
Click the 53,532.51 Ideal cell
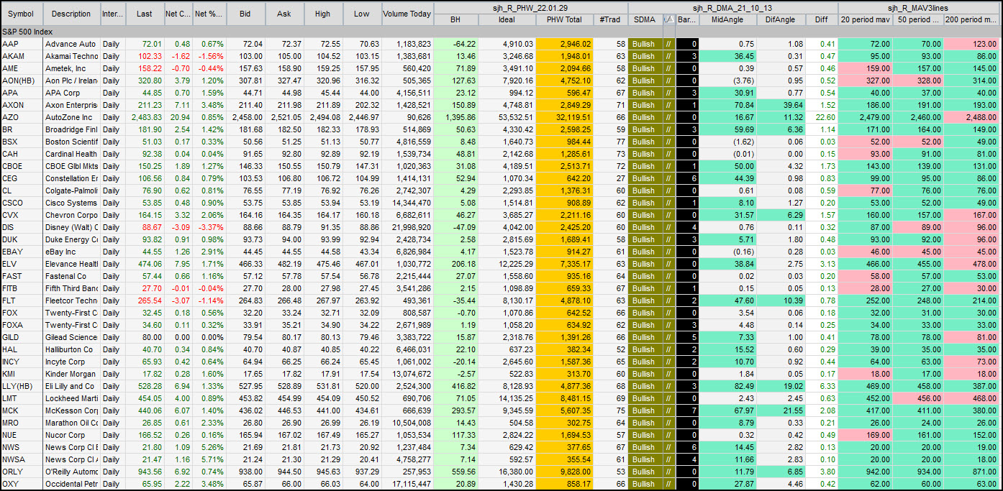point(507,118)
